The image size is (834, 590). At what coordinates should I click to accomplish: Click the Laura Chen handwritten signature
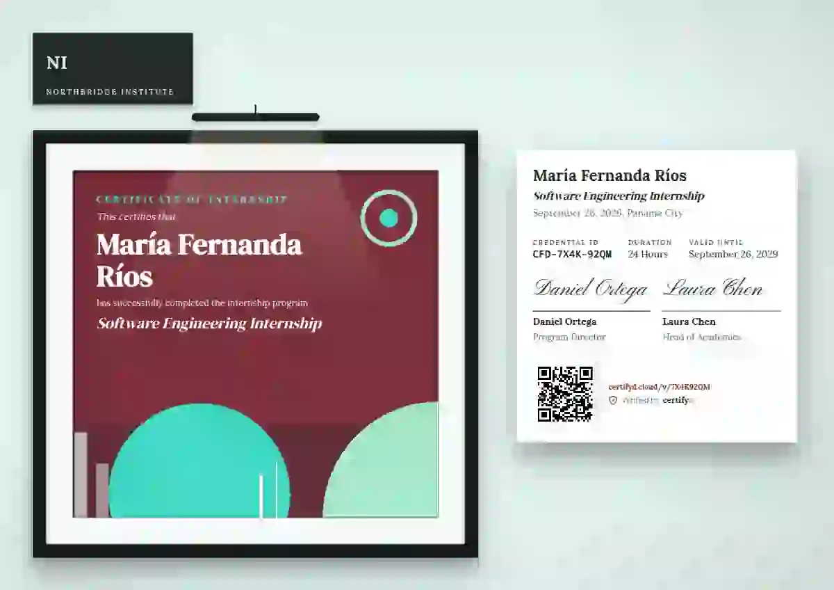click(x=713, y=288)
